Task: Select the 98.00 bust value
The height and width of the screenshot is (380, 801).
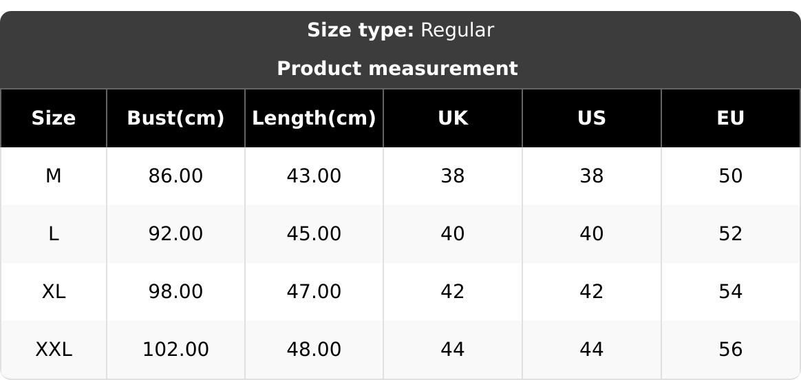Action: pos(175,292)
